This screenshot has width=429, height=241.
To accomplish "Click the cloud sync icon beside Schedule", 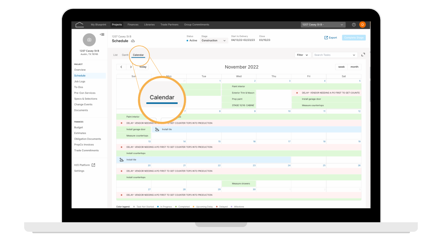I will pyautogui.click(x=133, y=41).
